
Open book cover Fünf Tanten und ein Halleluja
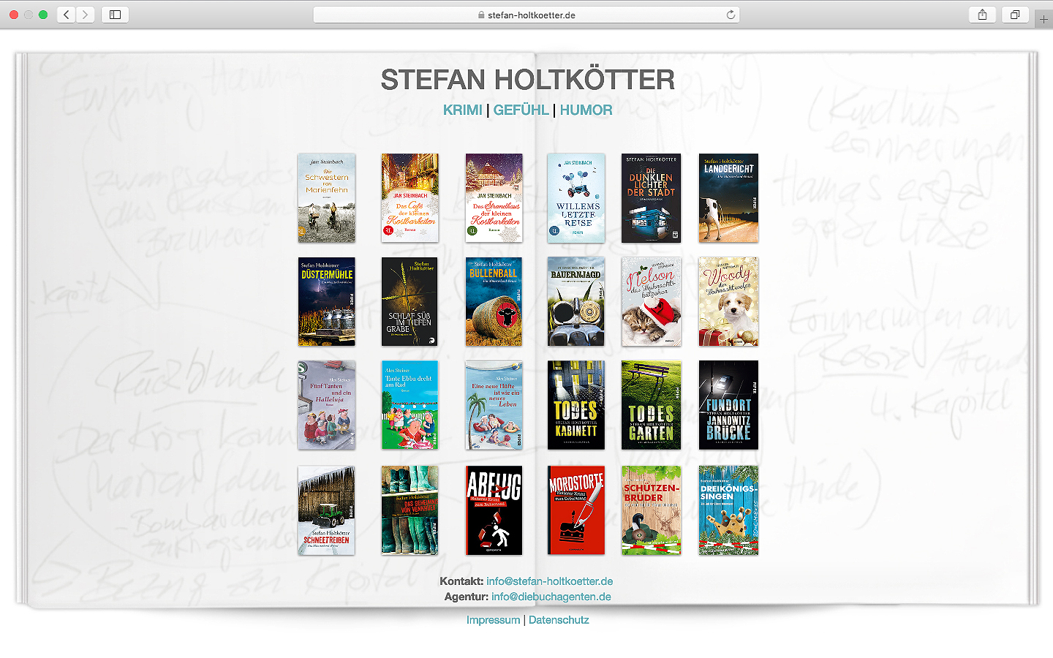[x=327, y=405]
